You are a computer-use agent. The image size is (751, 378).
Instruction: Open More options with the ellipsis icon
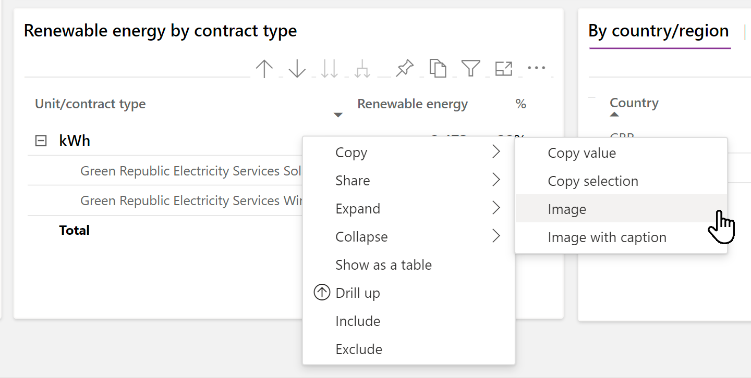pyautogui.click(x=537, y=68)
